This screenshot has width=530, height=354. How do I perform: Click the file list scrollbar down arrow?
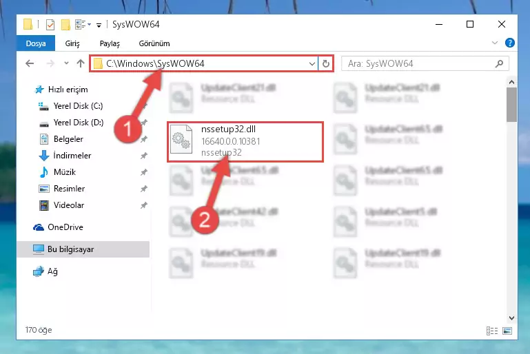click(x=511, y=318)
